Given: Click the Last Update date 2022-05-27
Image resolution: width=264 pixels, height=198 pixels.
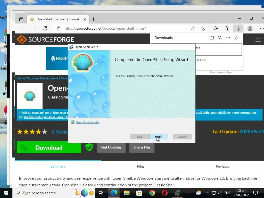Looking at the screenshot, I should (x=252, y=132).
